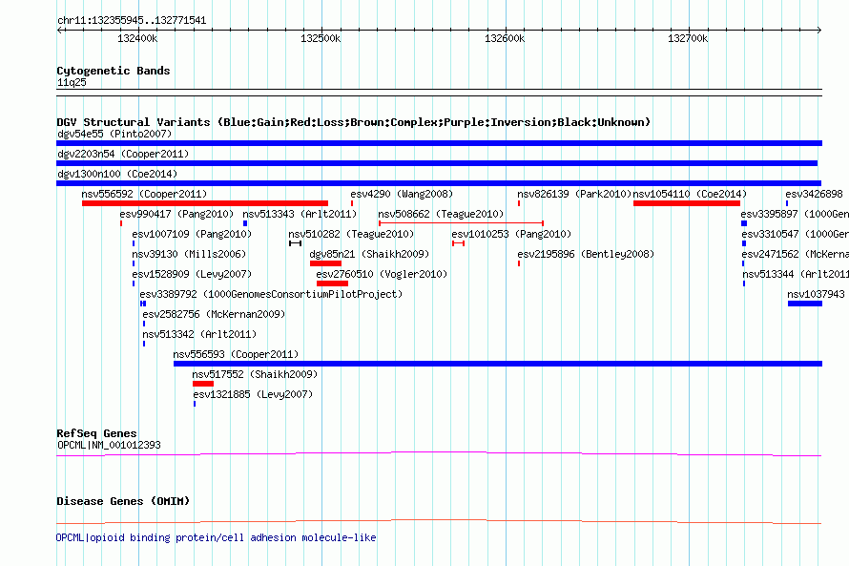849x566 pixels.
Task: Select the nsv513344 variant label
Action: pyautogui.click(x=796, y=274)
